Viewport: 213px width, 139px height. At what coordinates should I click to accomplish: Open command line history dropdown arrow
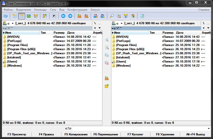(x=209, y=128)
